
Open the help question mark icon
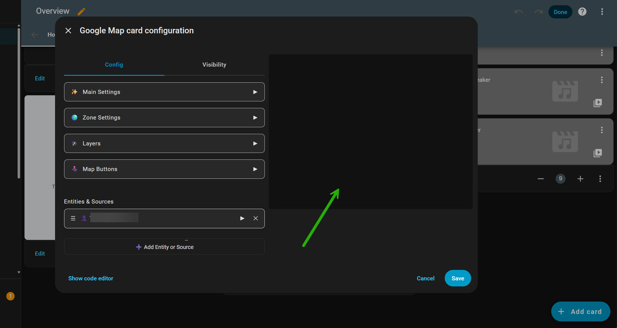(x=582, y=12)
